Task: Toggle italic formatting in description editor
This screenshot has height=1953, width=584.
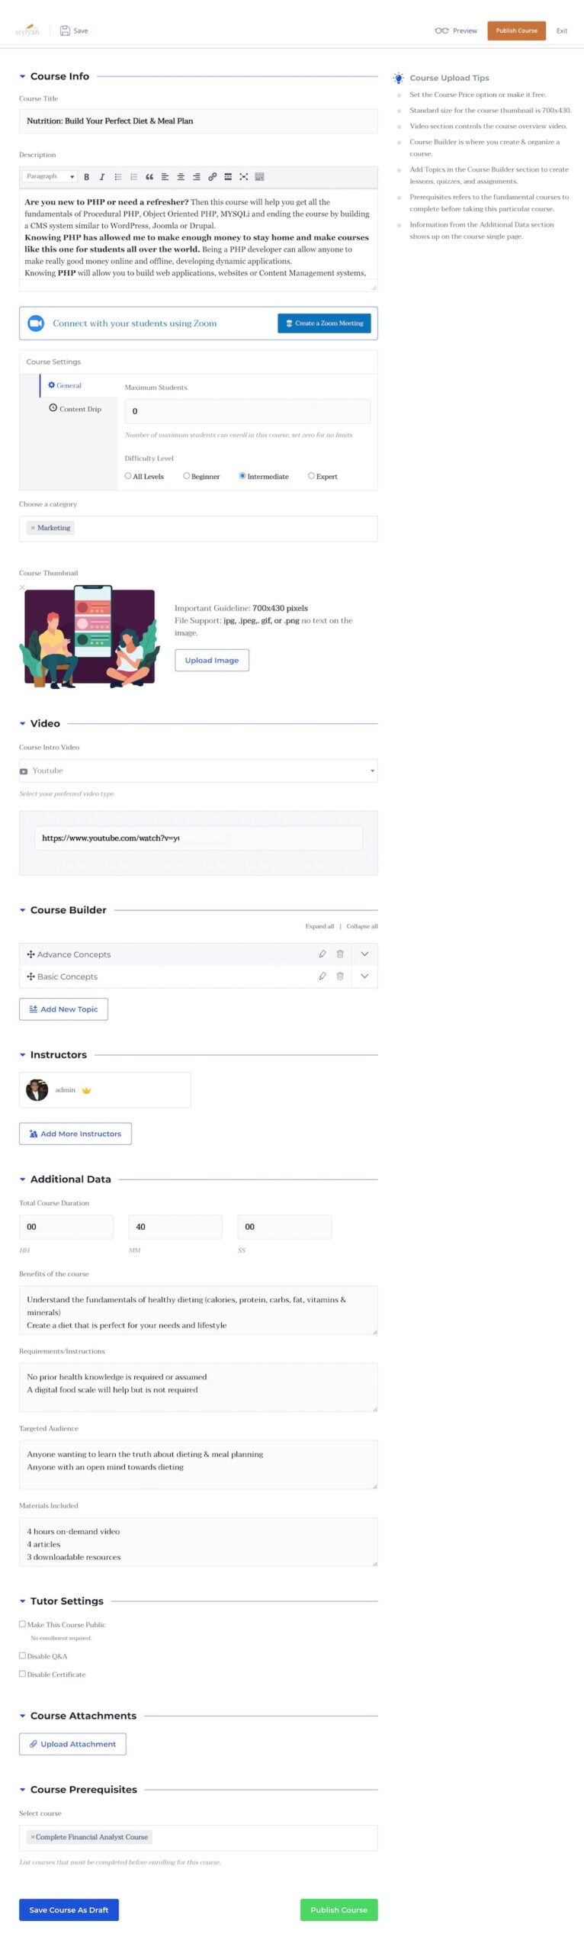Action: pyautogui.click(x=102, y=177)
